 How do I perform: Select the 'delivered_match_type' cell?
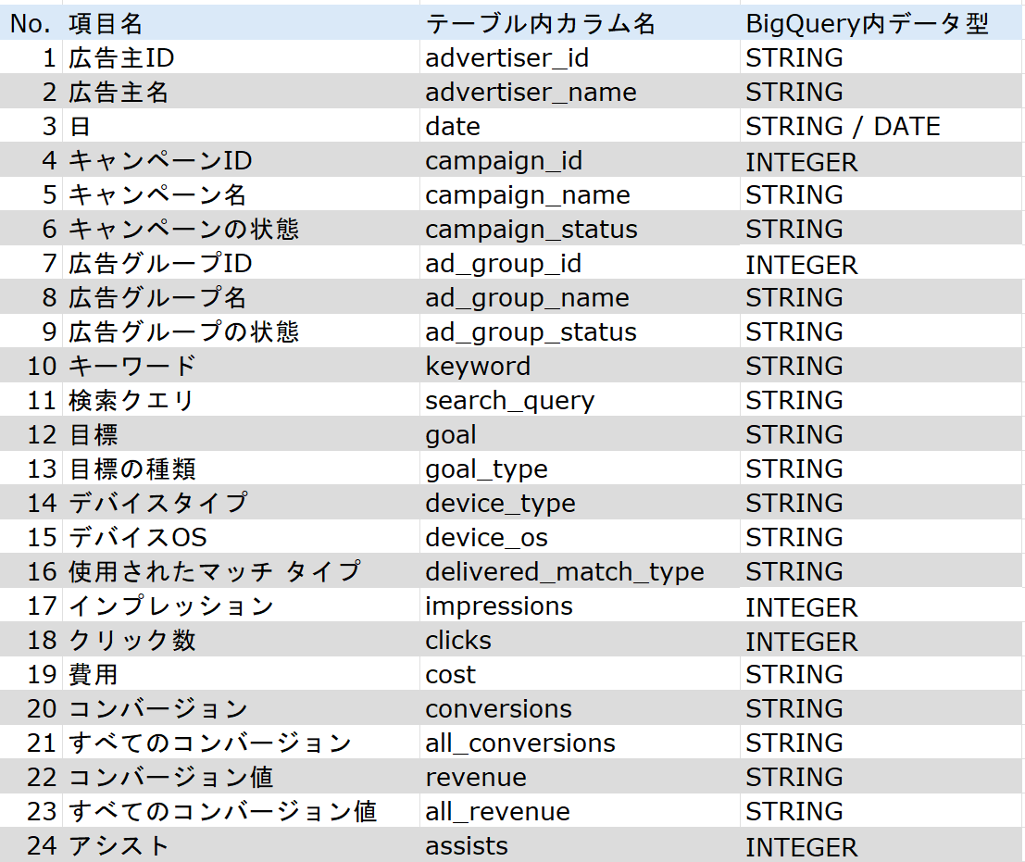580,571
